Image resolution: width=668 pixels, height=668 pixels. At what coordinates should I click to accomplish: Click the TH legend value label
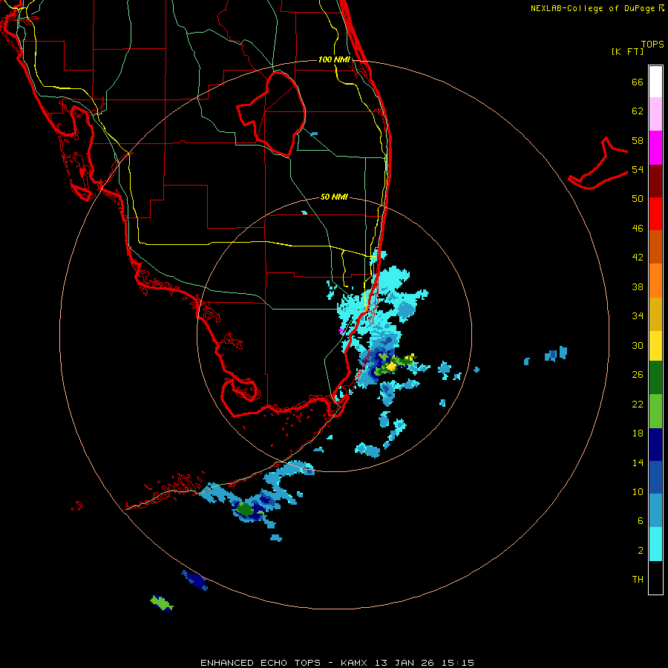pos(638,580)
